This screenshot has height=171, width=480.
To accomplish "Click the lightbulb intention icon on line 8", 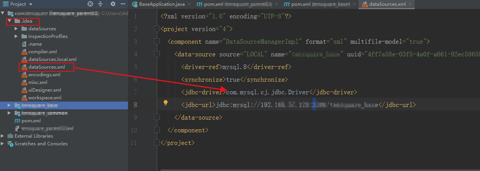I will 166,103.
